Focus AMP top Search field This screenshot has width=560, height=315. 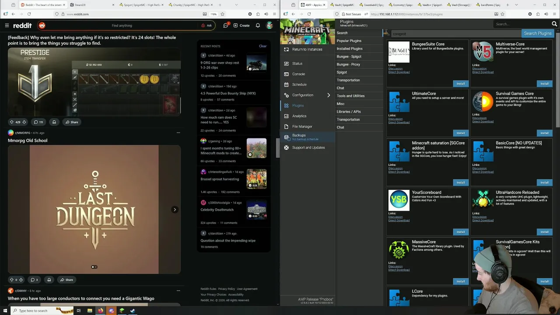[x=522, y=24]
